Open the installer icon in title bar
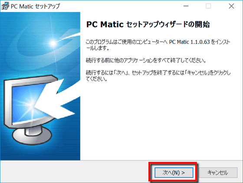Image resolution: width=243 pixels, height=183 pixels. (5, 6)
